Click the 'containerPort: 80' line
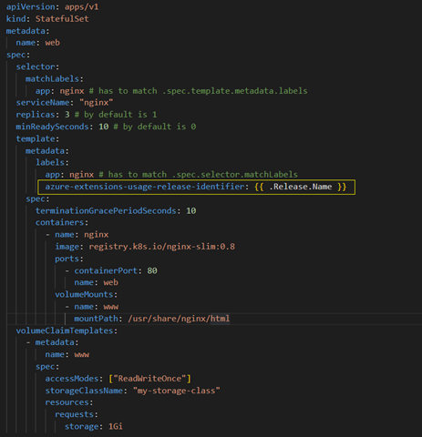The height and width of the screenshot is (437, 422). click(111, 270)
